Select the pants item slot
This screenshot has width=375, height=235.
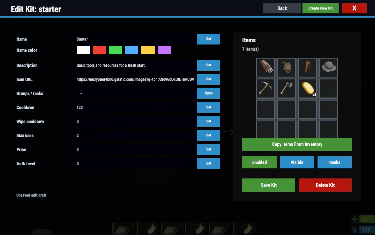tap(308, 68)
